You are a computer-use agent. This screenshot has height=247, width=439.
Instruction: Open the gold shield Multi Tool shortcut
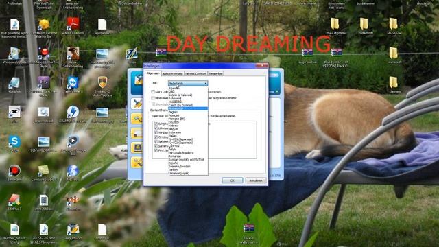[102, 83]
